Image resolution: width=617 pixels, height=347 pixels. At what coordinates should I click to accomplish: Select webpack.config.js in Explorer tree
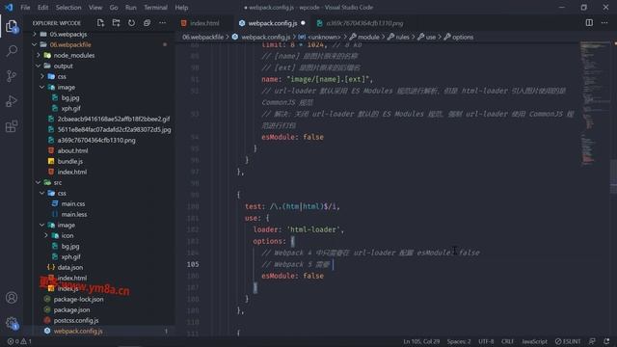tap(78, 332)
